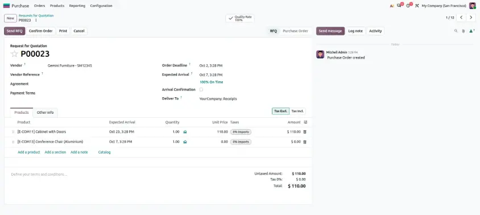Open Vendor field Gemini Furniture dropdown
Viewport: 480px width, 215px height.
[101, 65]
